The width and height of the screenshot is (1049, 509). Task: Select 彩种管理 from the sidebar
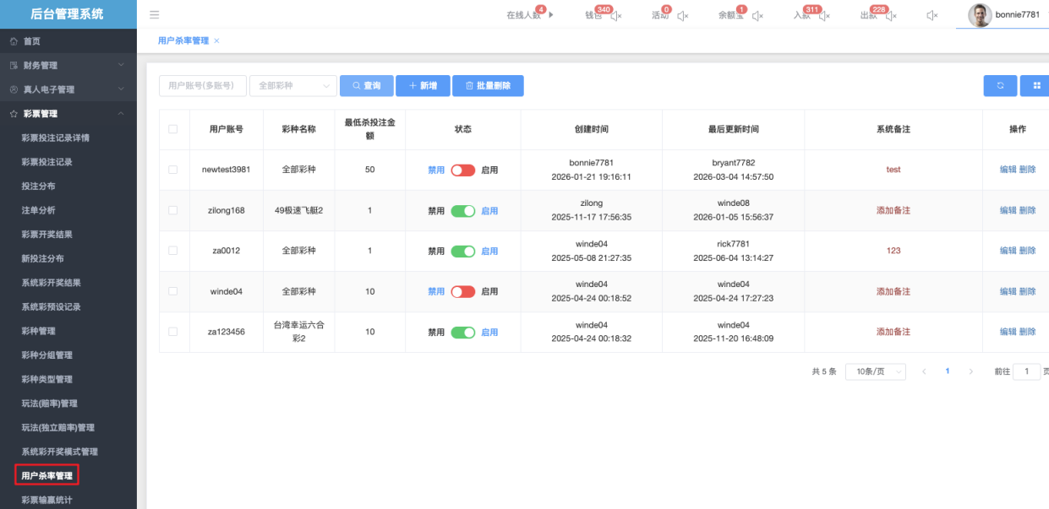pos(40,331)
